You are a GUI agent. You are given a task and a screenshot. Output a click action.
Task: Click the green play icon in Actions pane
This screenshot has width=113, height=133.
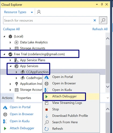point(5,128)
